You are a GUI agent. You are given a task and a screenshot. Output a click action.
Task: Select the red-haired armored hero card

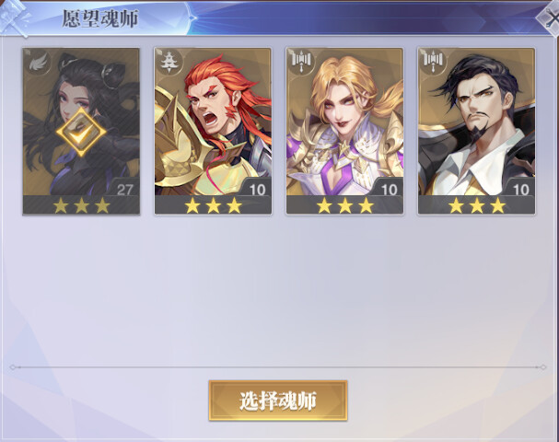tap(213, 132)
